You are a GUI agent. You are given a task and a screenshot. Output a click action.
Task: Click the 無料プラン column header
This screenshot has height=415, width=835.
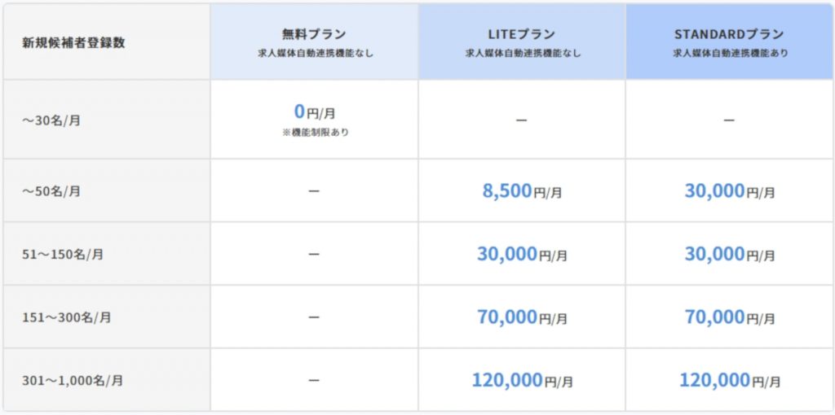pyautogui.click(x=314, y=42)
